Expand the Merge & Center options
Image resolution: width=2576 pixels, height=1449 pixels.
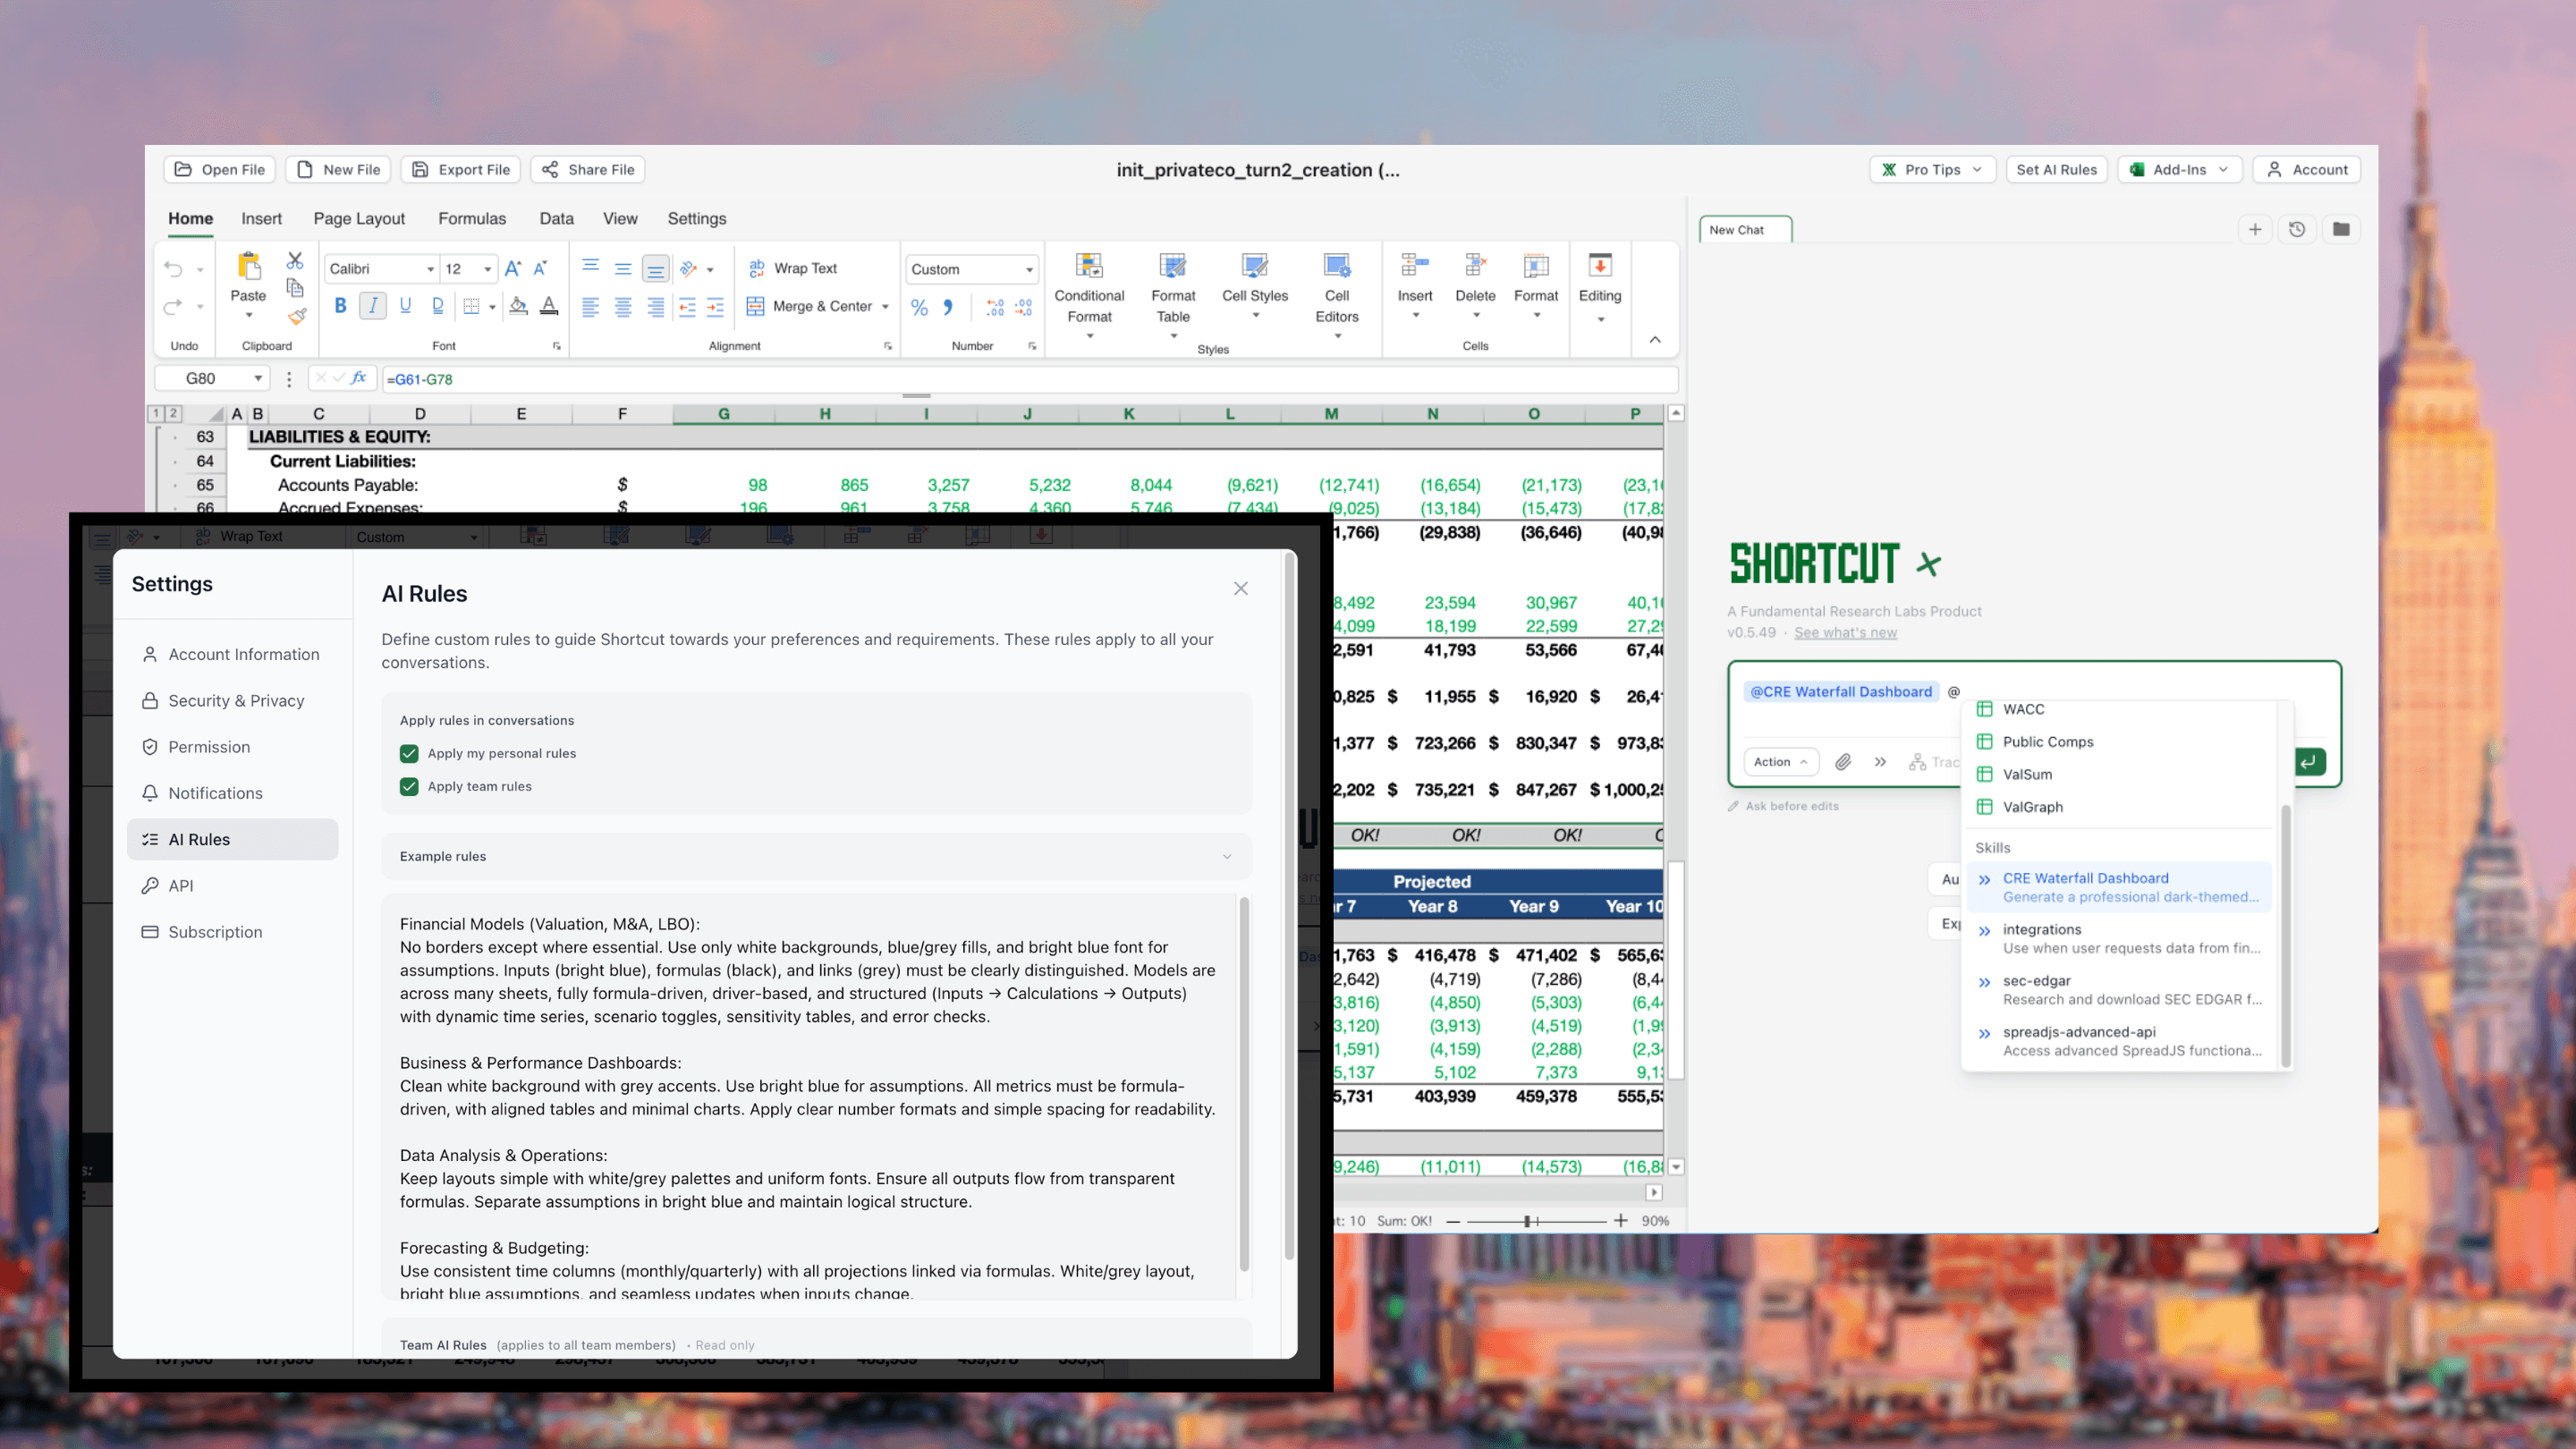pyautogui.click(x=885, y=307)
